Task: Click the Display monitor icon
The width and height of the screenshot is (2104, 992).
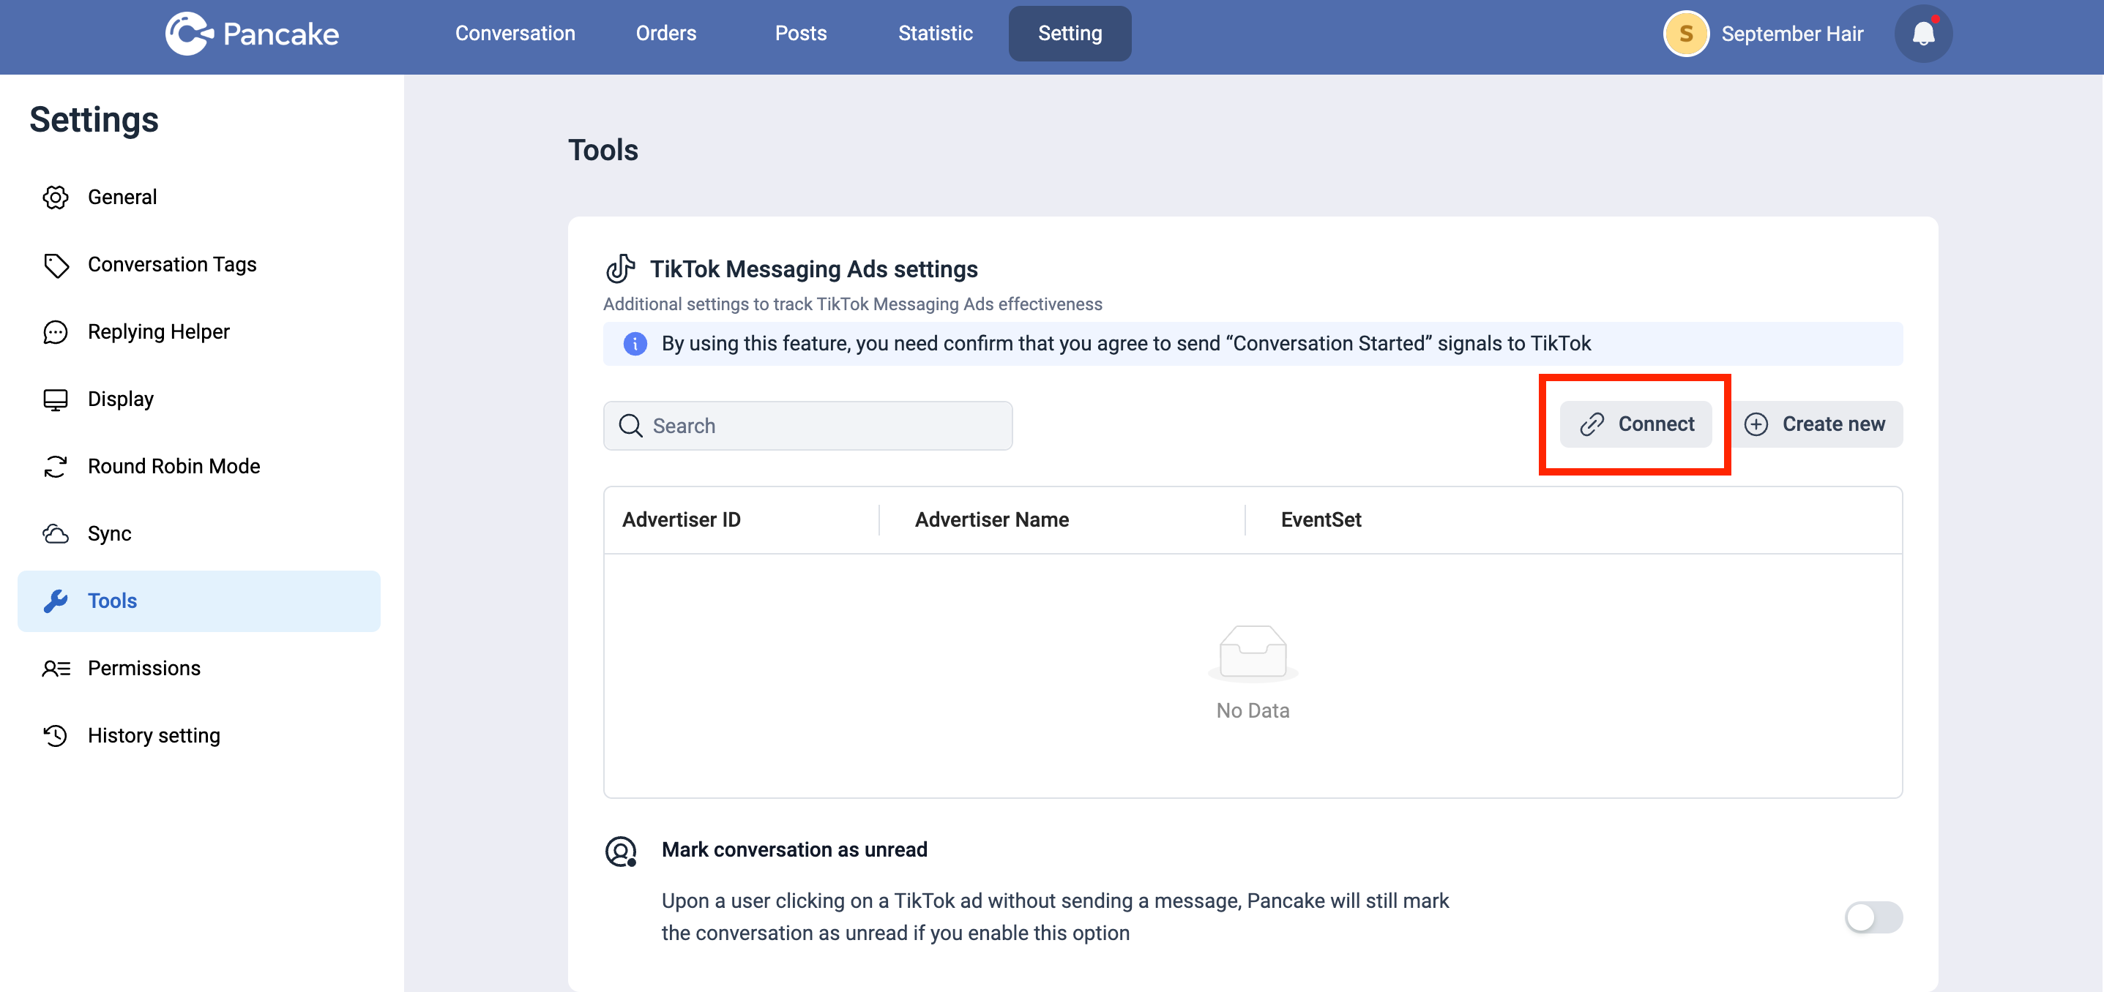Action: (x=56, y=399)
